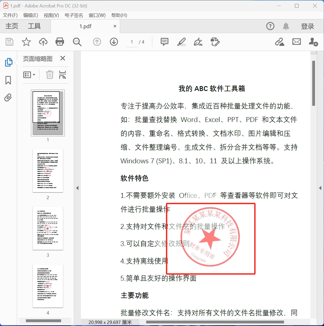Toggle the star to favorite this file
The width and height of the screenshot is (324, 326).
coord(26,42)
